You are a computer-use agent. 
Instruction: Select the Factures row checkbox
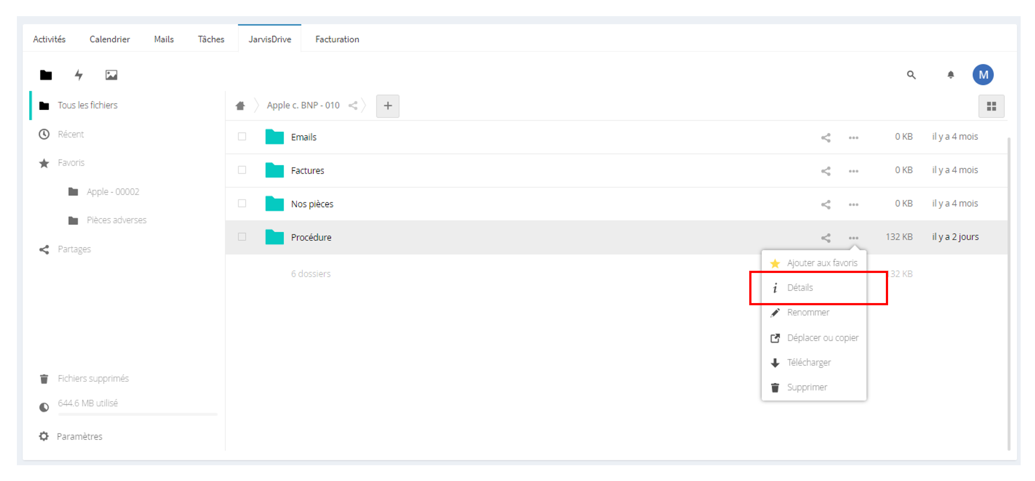tap(242, 170)
